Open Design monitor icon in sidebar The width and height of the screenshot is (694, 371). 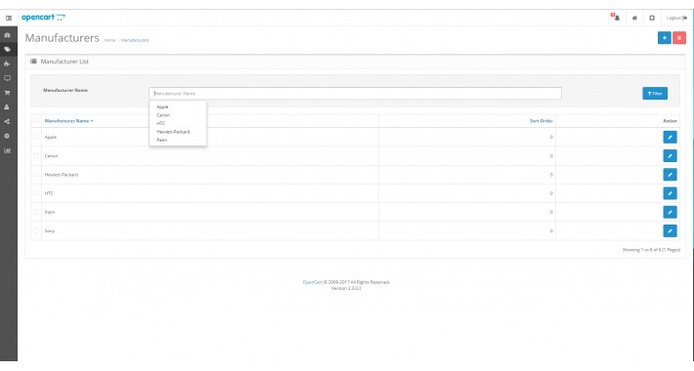point(7,78)
